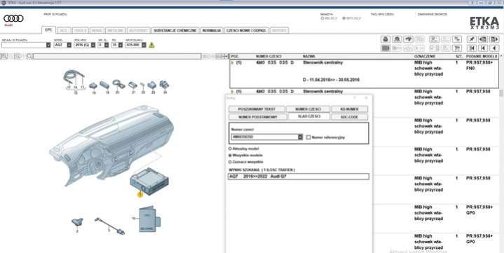Image resolution: width=504 pixels, height=253 pixels.
Task: Click the yellow warning triangle icon
Action: pyautogui.click(x=151, y=46)
